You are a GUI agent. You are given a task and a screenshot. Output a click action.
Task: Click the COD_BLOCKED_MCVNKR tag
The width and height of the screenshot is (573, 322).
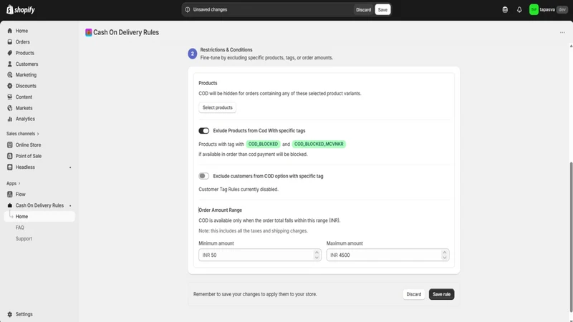click(x=319, y=145)
